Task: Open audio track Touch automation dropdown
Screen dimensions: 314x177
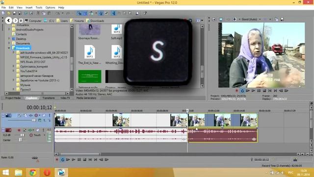Action: [x=45, y=135]
